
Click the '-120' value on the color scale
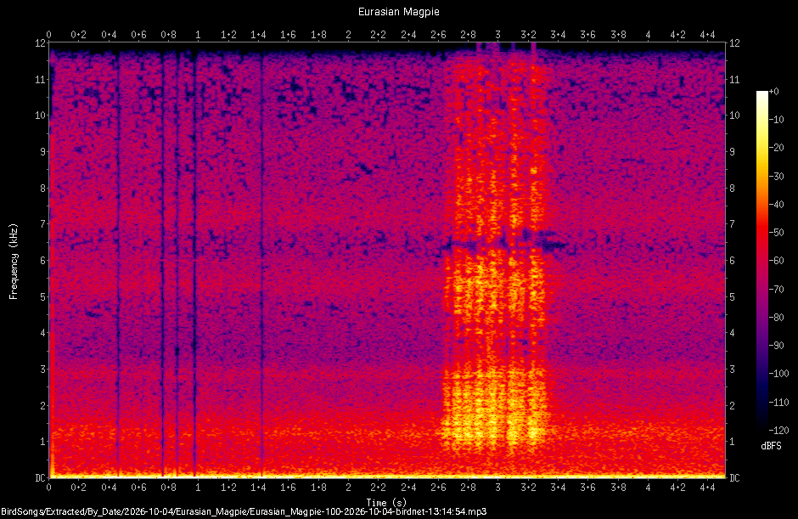778,431
